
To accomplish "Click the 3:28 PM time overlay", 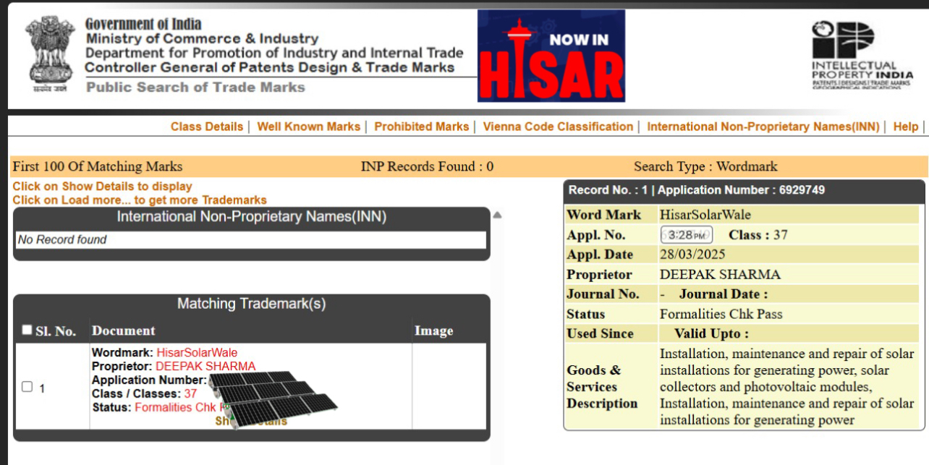I will pos(686,235).
